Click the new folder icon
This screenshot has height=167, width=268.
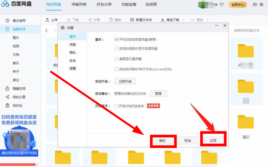(132, 20)
